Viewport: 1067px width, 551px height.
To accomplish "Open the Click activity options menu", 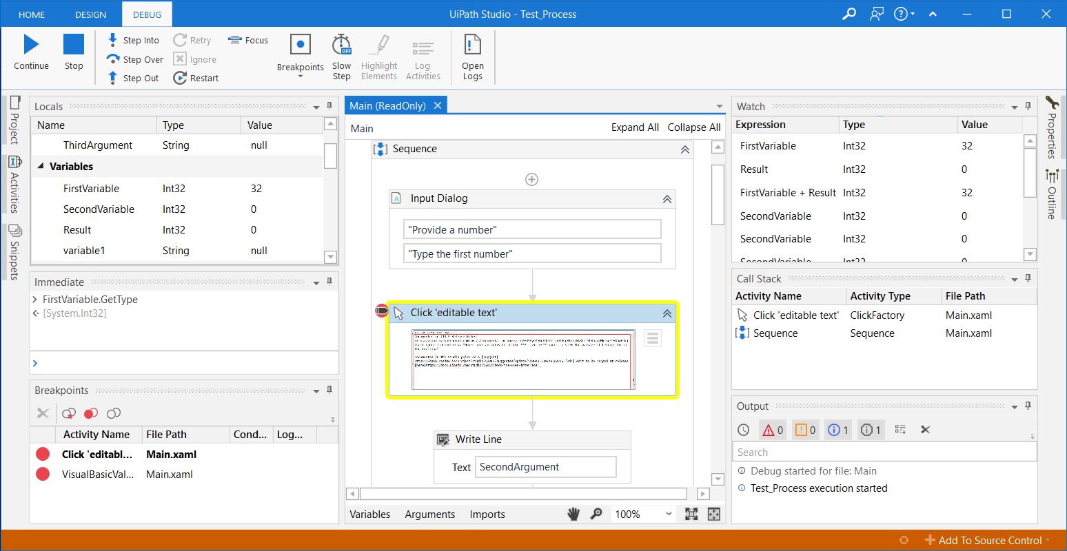I will (x=653, y=338).
